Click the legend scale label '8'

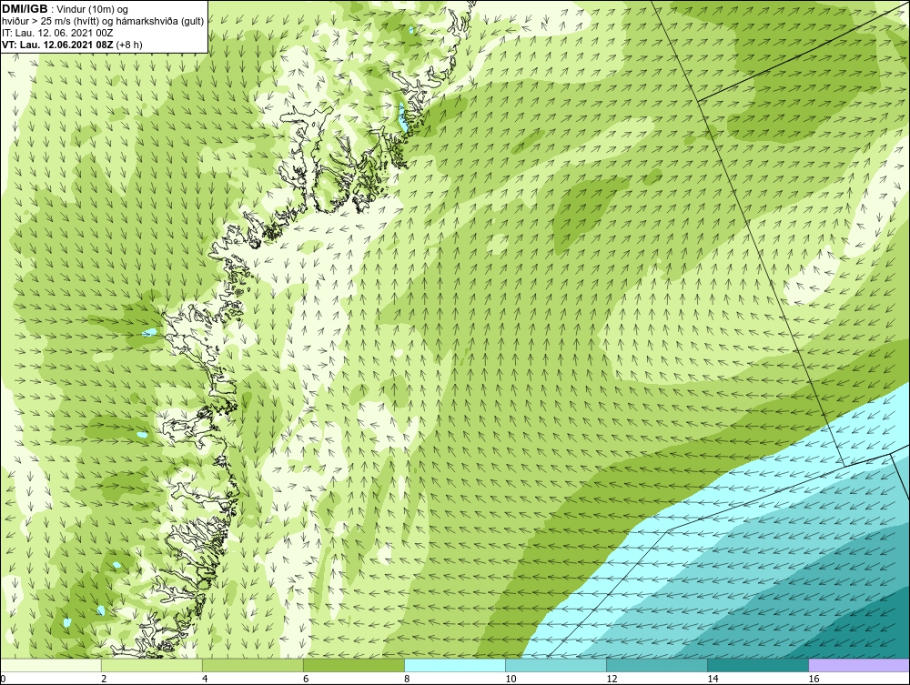coord(407,679)
